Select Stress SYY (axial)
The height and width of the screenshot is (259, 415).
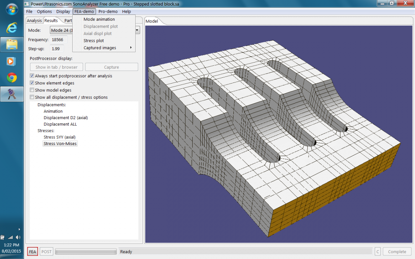[x=59, y=137]
